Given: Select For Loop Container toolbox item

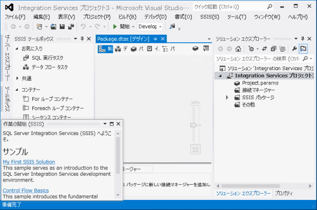Looking at the screenshot, I should pos(52,99).
